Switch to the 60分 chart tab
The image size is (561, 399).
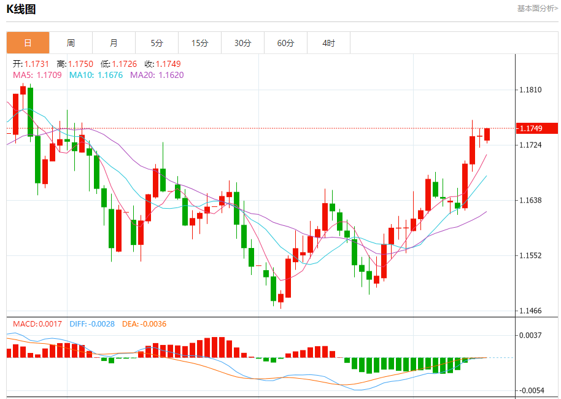285,43
